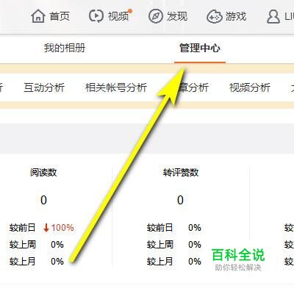The width and height of the screenshot is (294, 294).
Task: Click 较前日 label under 转评赞数
Action: point(160,228)
